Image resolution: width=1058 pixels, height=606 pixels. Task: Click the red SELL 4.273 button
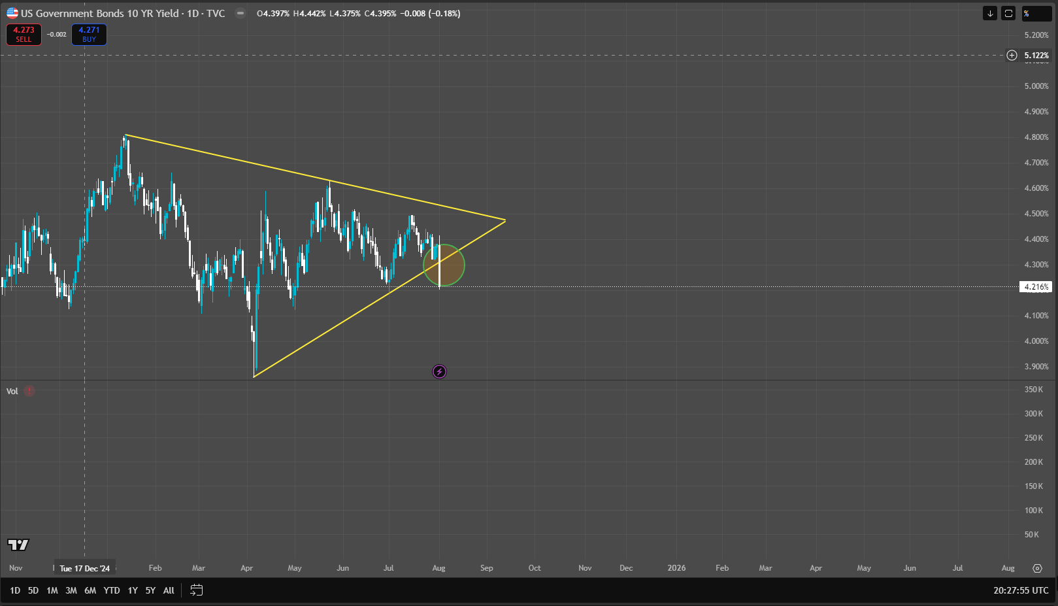(x=24, y=35)
